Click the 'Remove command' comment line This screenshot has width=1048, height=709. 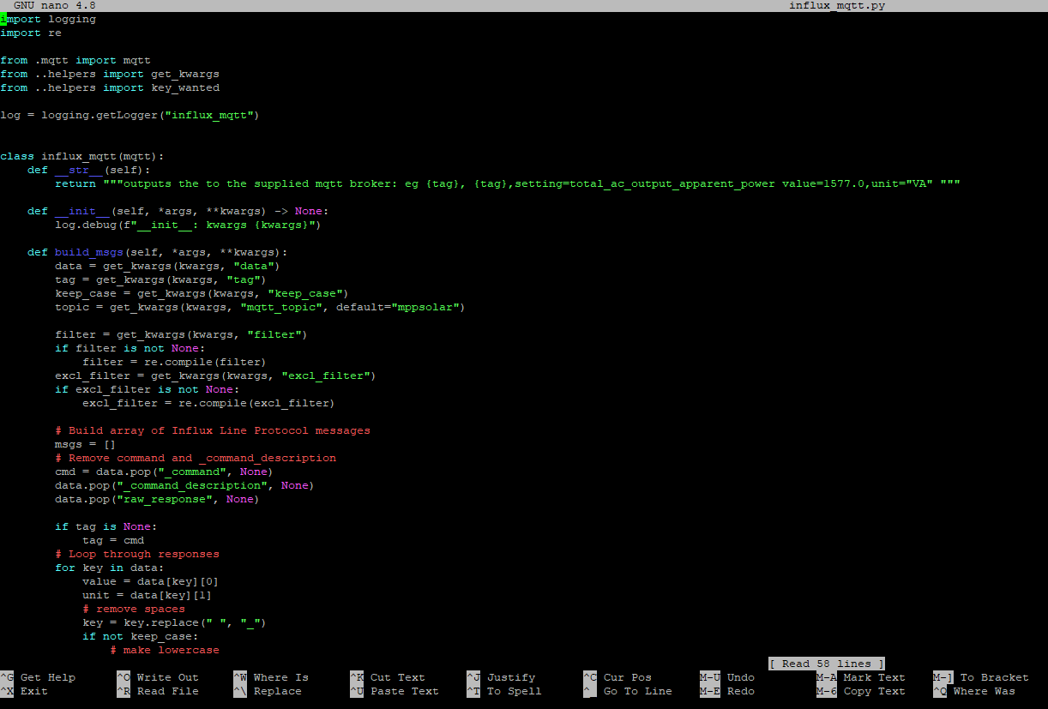(196, 458)
